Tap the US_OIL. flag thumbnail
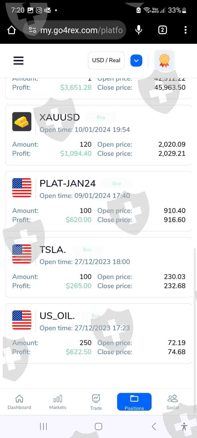This screenshot has height=438, width=197. (x=22, y=320)
